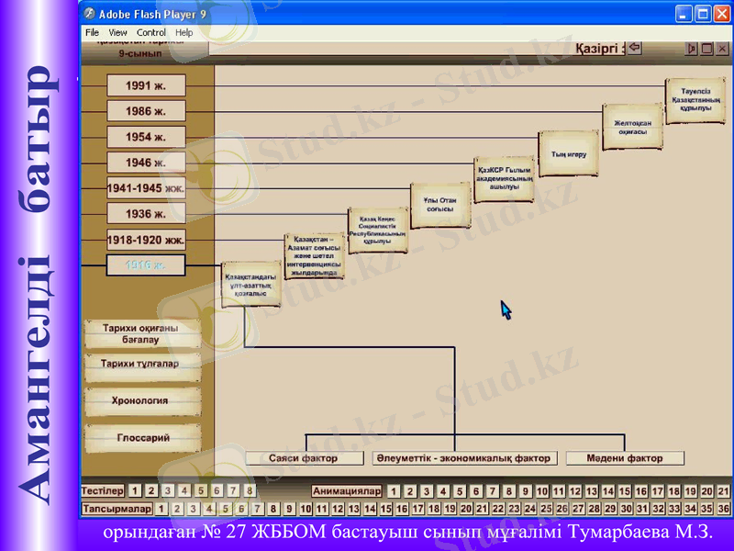Click the Саяси фактор box
This screenshot has width=734, height=551.
302,457
